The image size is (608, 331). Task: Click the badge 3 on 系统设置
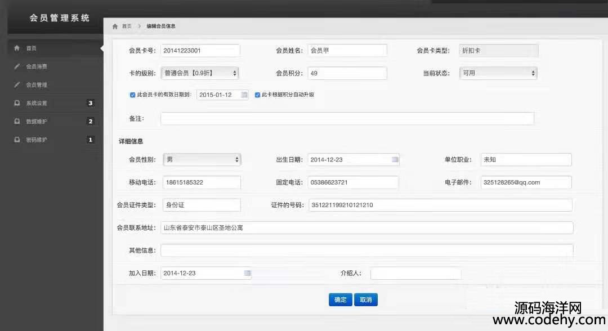pyautogui.click(x=90, y=103)
